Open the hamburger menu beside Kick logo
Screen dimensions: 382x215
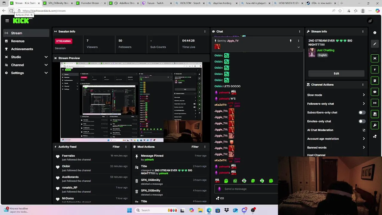(x=7, y=21)
